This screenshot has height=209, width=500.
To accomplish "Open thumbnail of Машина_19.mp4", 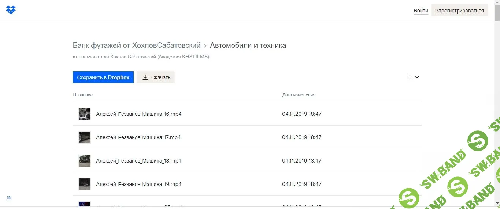I will pos(85,184).
